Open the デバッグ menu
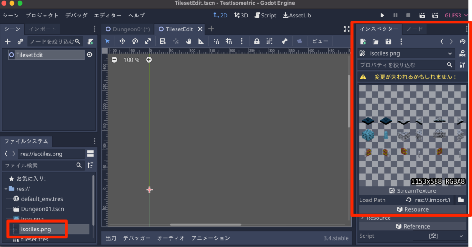 coord(77,15)
